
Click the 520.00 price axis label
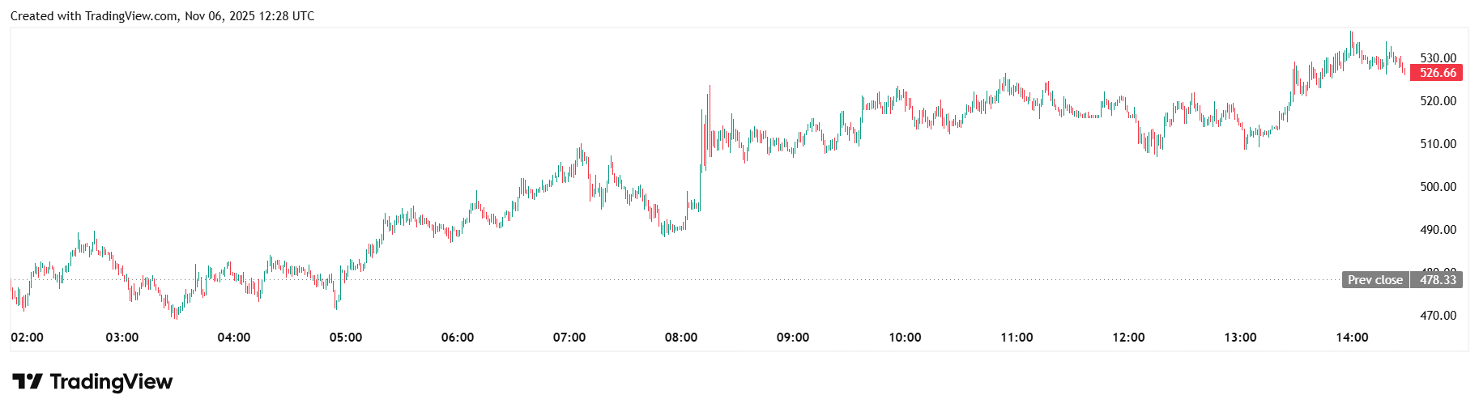pos(1438,101)
